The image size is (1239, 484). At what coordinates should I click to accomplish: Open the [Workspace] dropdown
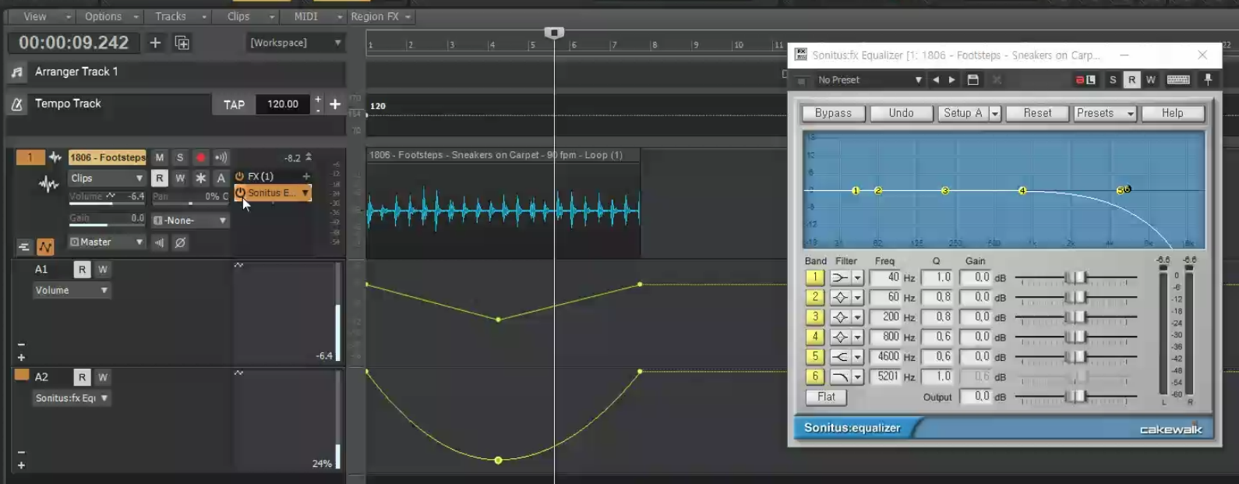pos(295,43)
